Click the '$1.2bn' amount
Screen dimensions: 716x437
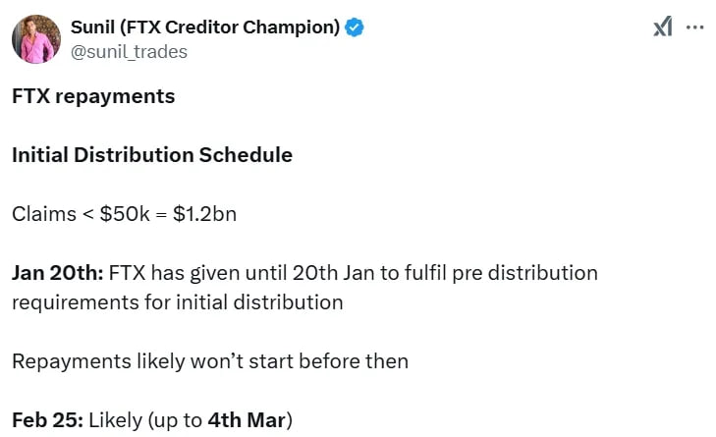coord(204,214)
